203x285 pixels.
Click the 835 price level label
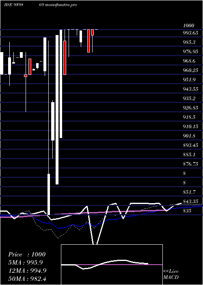(187, 210)
